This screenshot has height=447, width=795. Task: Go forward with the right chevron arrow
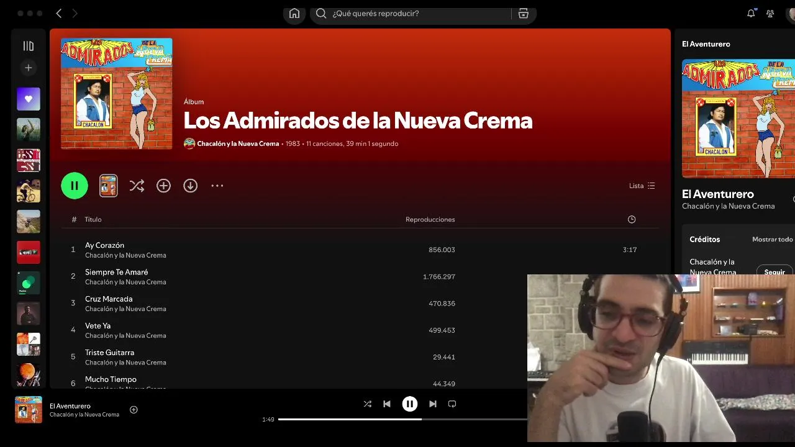coord(75,13)
